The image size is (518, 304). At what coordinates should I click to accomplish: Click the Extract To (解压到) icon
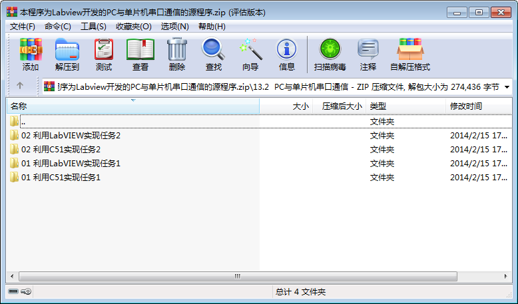67,49
